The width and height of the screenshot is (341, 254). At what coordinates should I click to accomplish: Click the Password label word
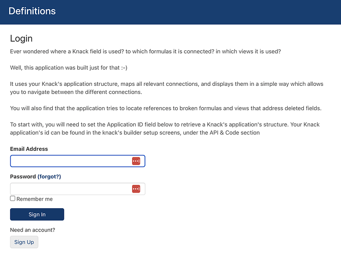(23, 176)
